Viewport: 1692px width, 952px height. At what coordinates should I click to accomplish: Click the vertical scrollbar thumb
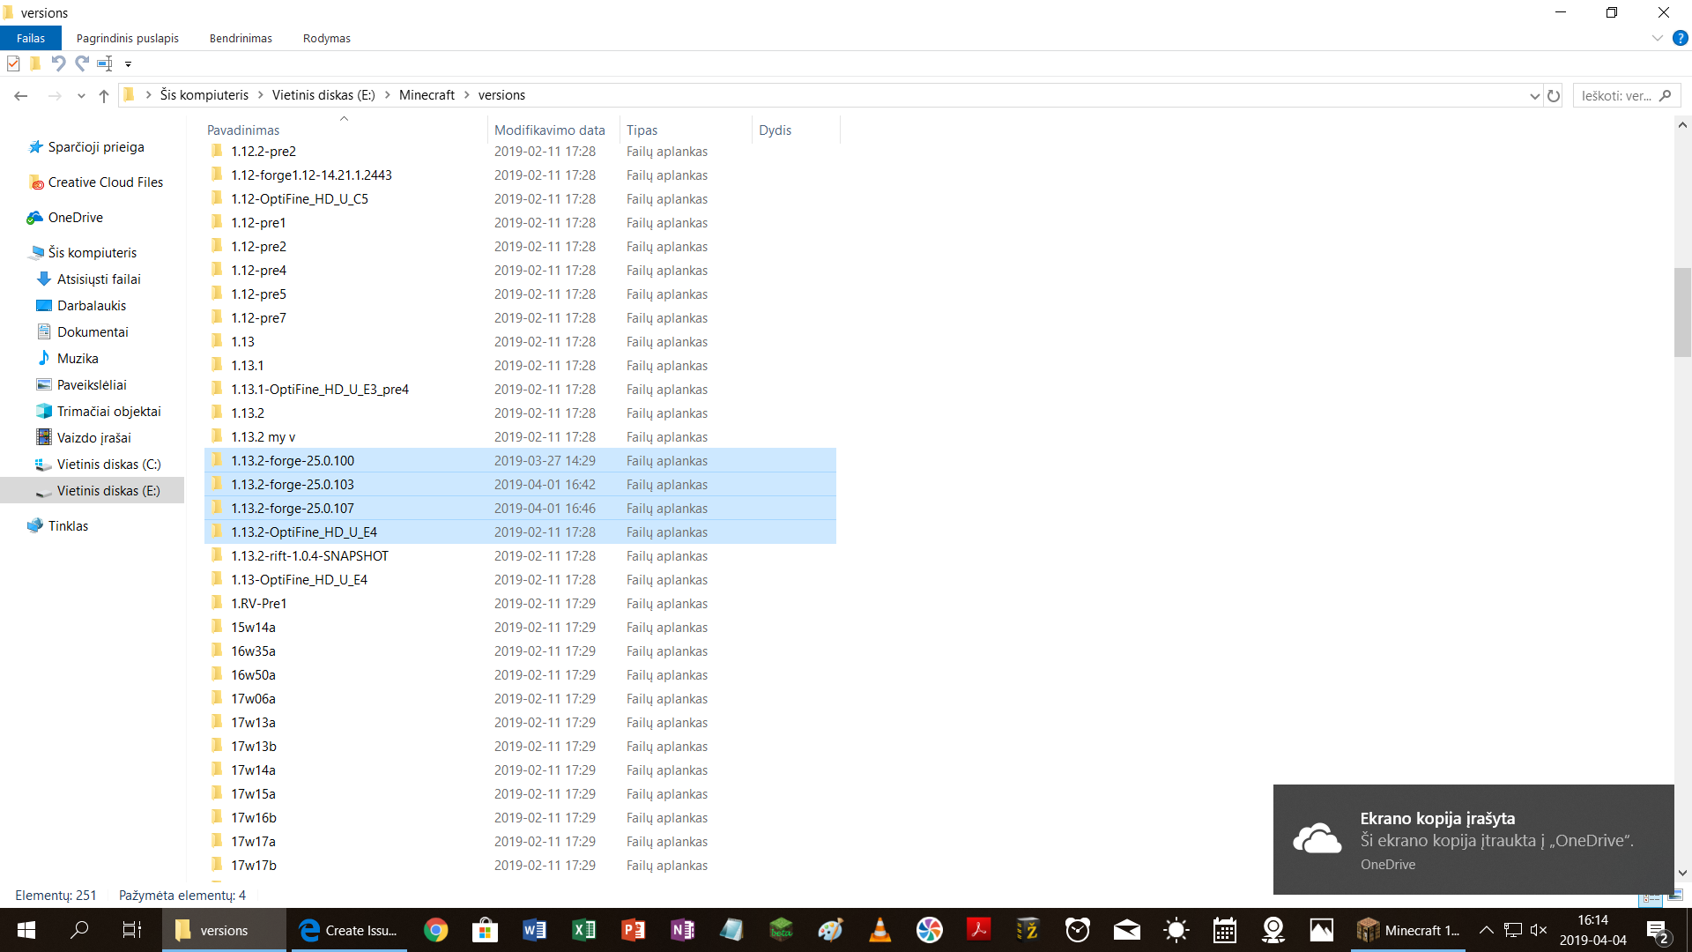point(1682,313)
